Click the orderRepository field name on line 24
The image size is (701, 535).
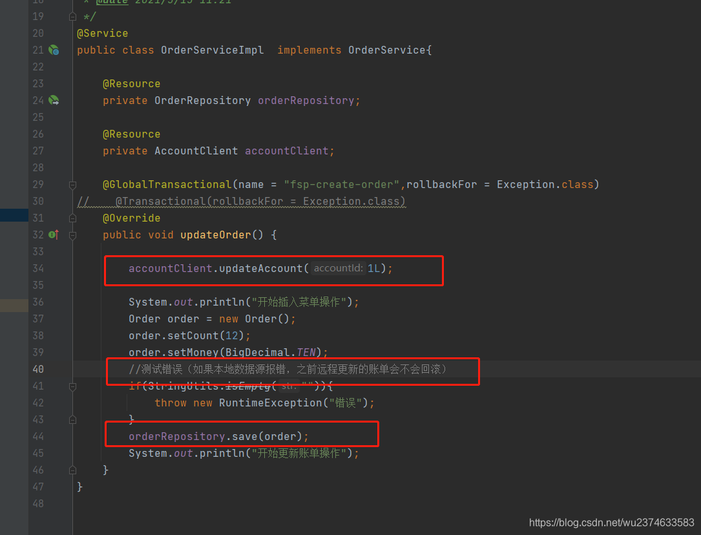pos(306,101)
